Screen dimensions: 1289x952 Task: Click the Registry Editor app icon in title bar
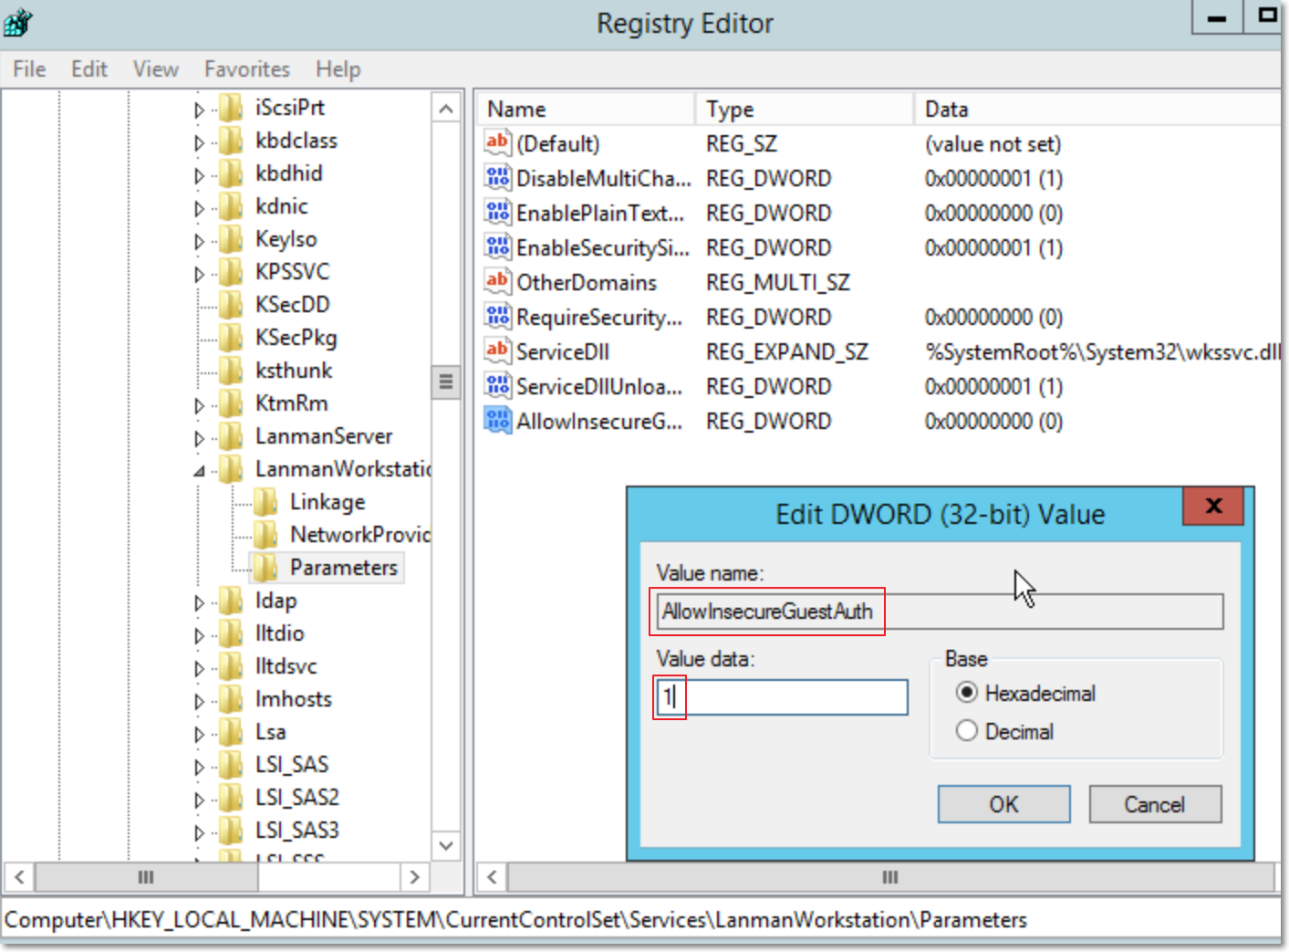pos(18,23)
